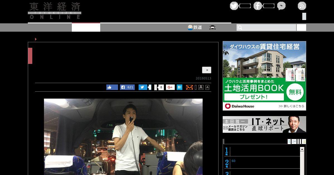The image size is (334, 175).
Task: Share via the Google+ button
Action: [x=170, y=87]
